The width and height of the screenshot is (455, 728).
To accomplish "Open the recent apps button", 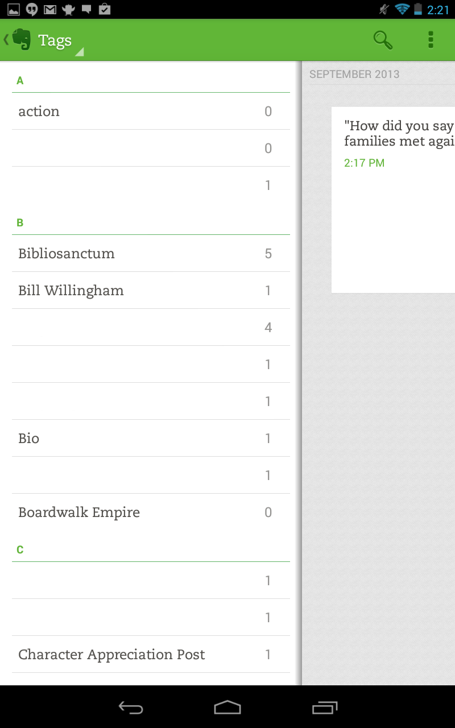I will pos(325,708).
